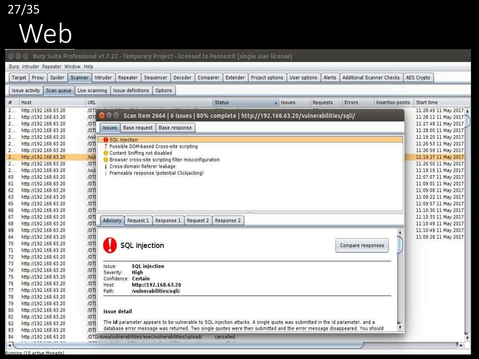The height and width of the screenshot is (359, 479).
Task: Open the Additional Scanner Checks tab
Action: point(371,78)
